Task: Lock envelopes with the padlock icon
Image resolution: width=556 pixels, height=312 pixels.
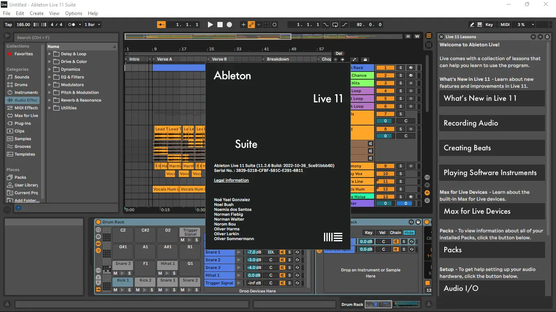Action: tap(365, 60)
